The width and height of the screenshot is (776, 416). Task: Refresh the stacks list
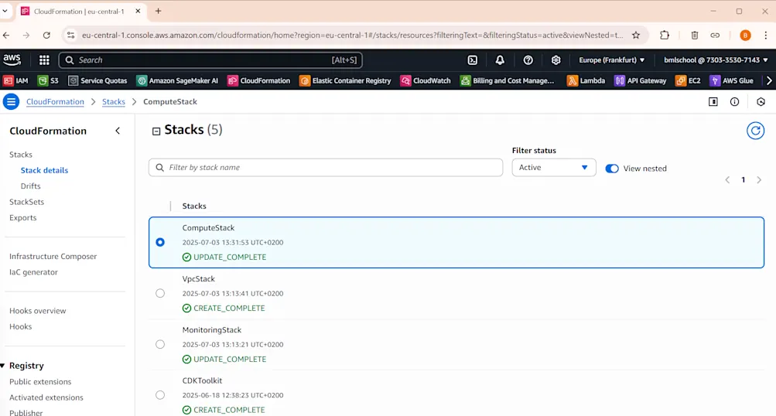coord(755,131)
